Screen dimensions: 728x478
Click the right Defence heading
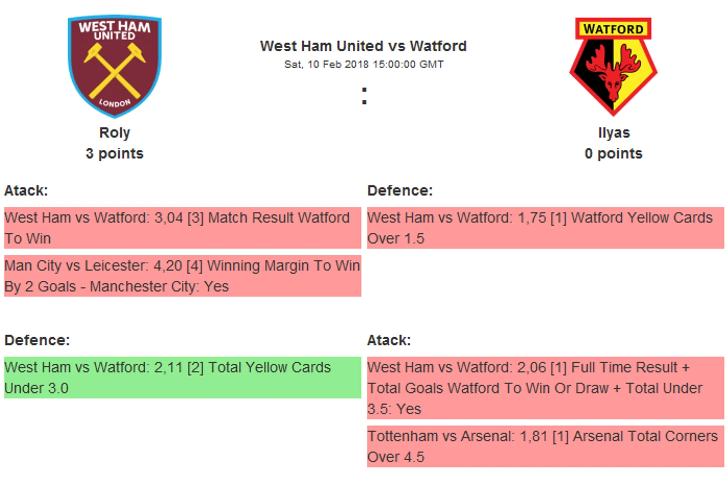point(400,191)
